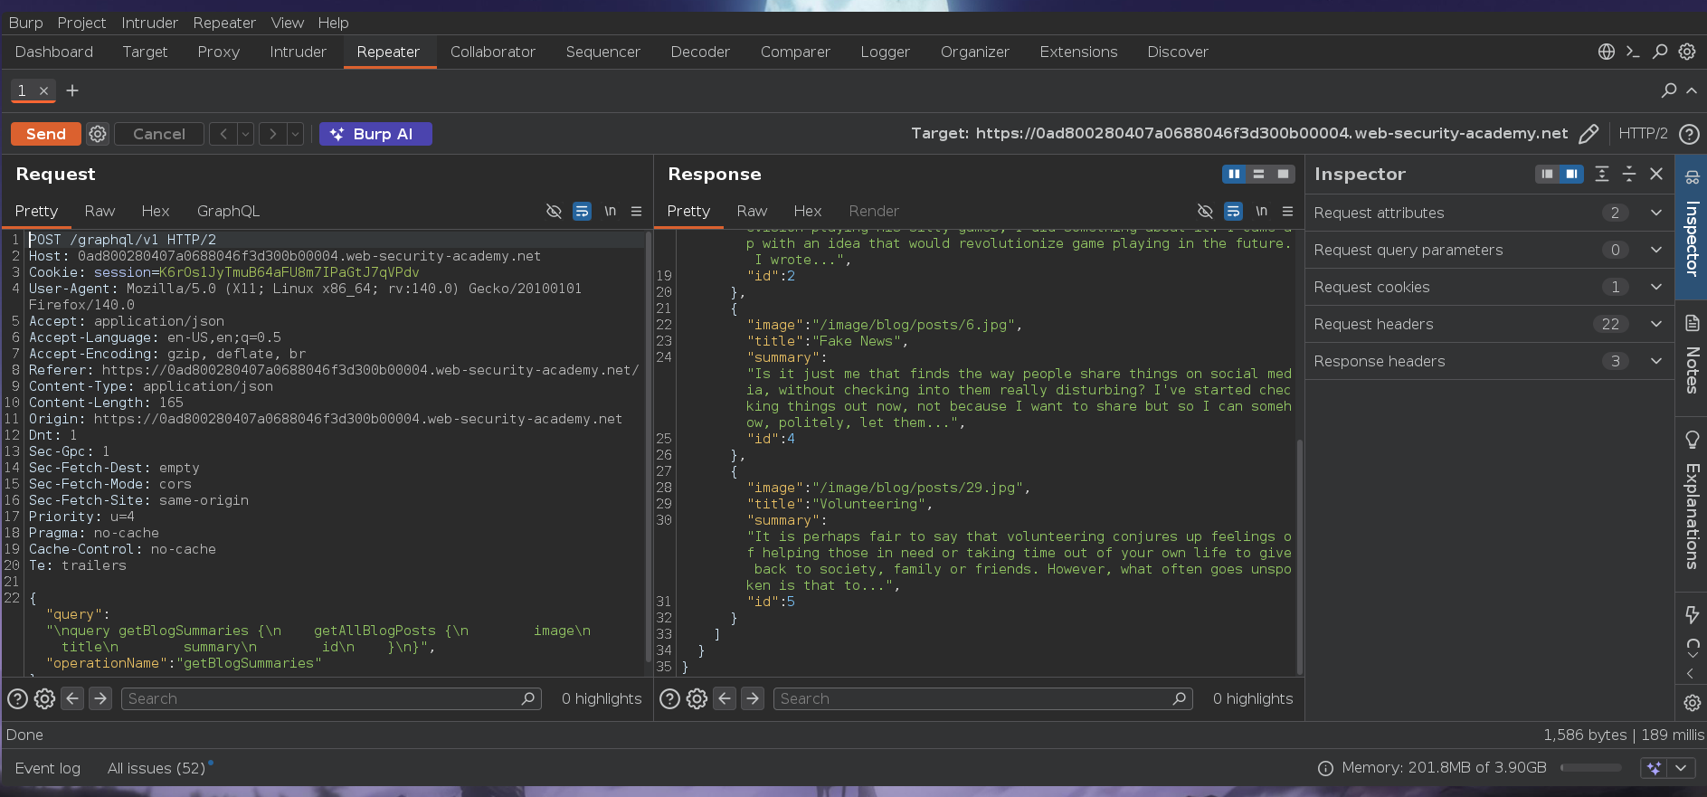Click the Send request button
The width and height of the screenshot is (1707, 797).
point(45,134)
